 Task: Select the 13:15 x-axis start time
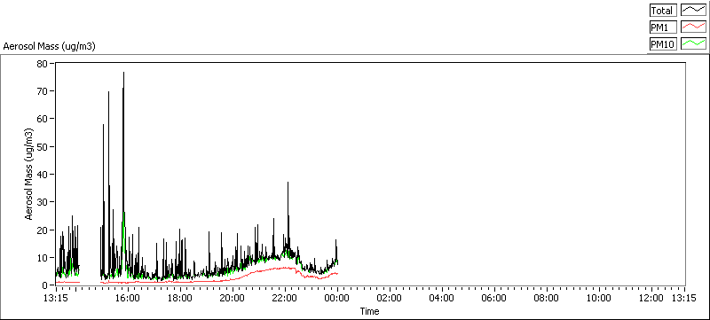click(x=56, y=299)
